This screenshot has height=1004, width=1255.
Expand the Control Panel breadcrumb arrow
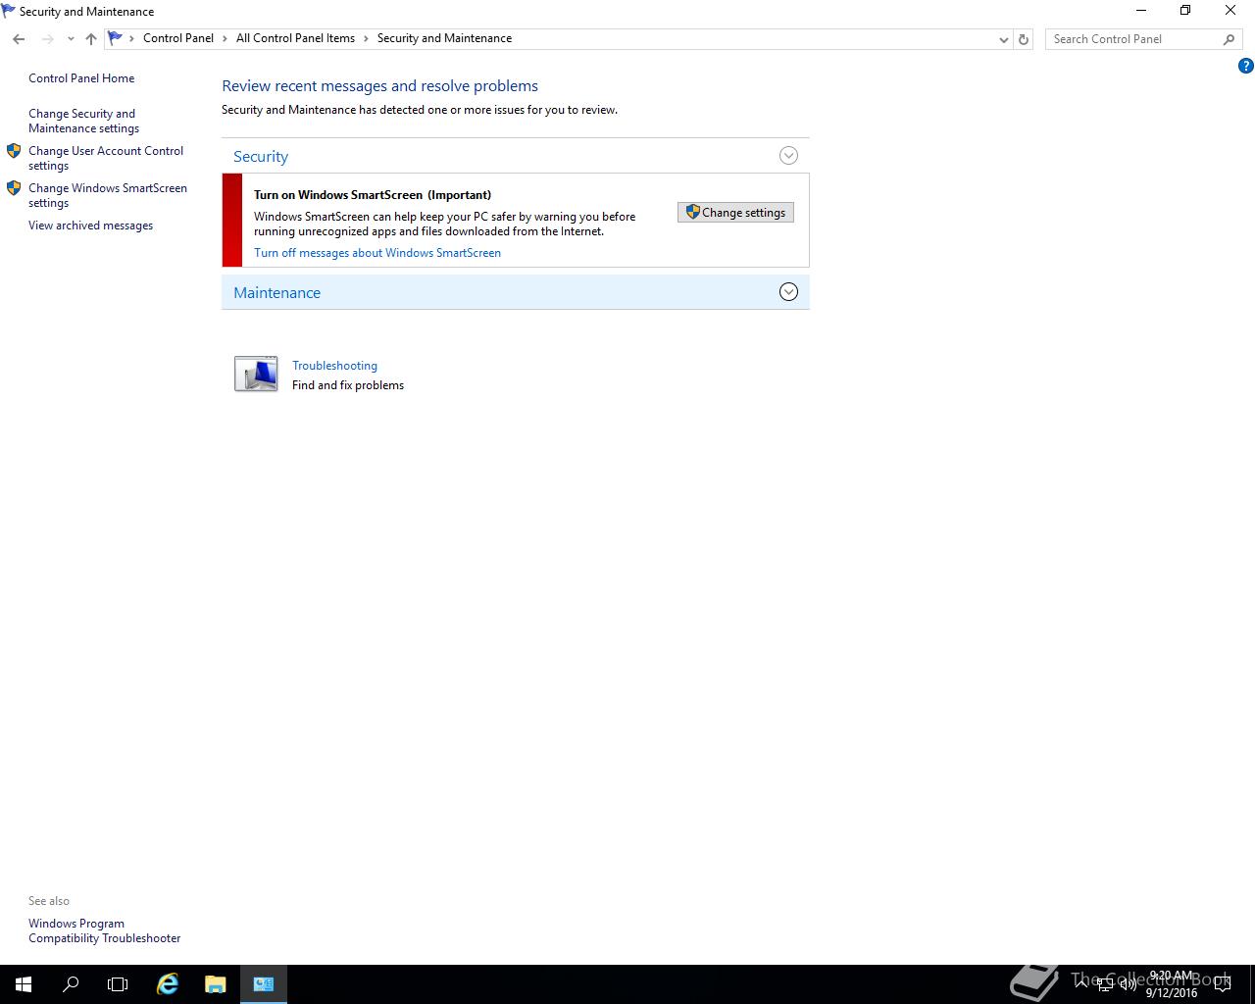click(x=225, y=39)
